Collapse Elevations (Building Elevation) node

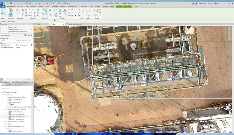point(5,109)
